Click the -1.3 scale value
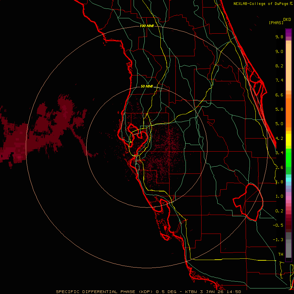294x294 pixels. point(278,240)
